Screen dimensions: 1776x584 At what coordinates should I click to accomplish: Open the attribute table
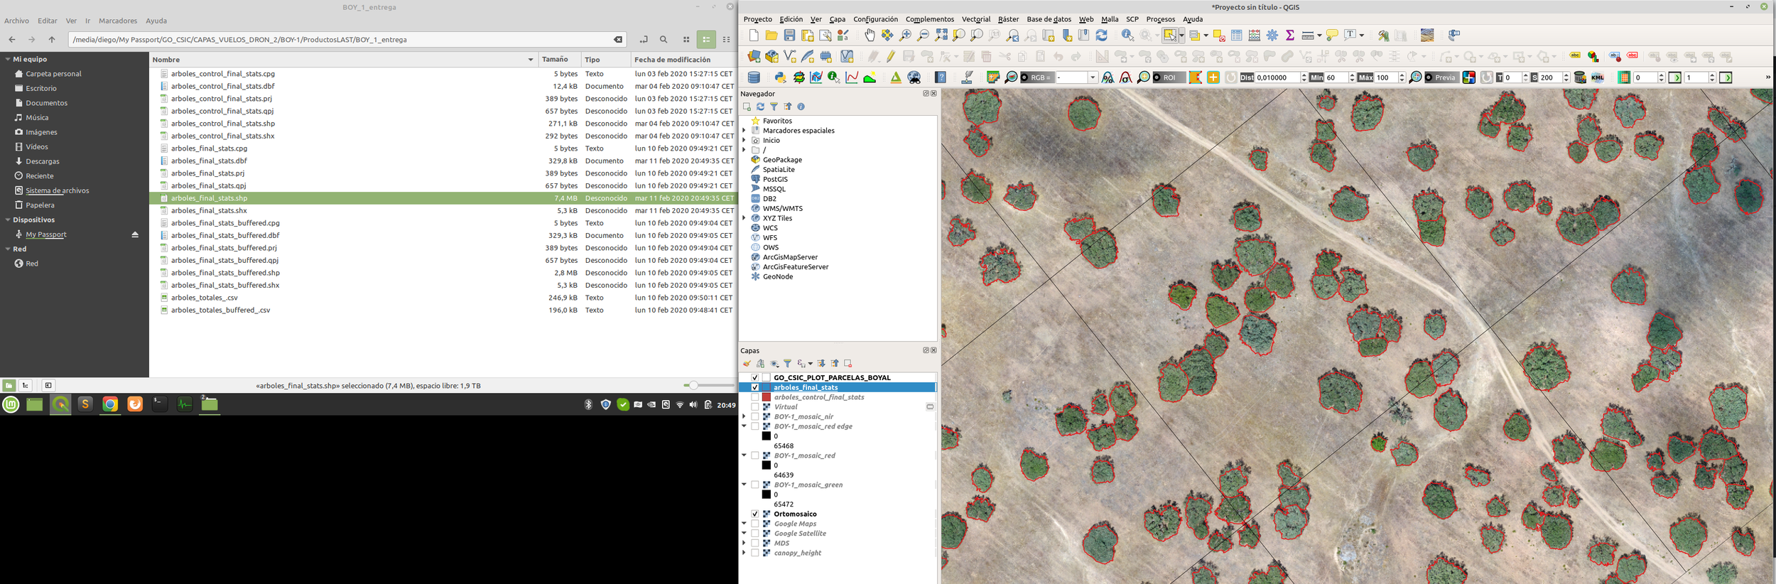click(1237, 35)
